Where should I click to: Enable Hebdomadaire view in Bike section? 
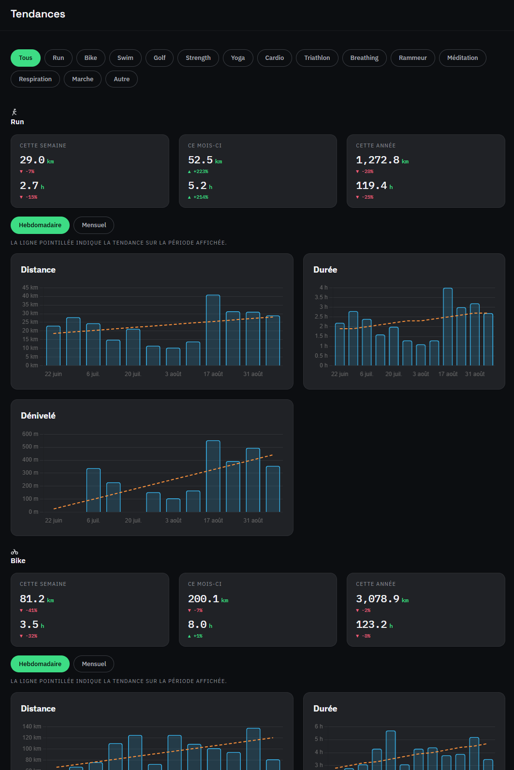[x=40, y=664]
